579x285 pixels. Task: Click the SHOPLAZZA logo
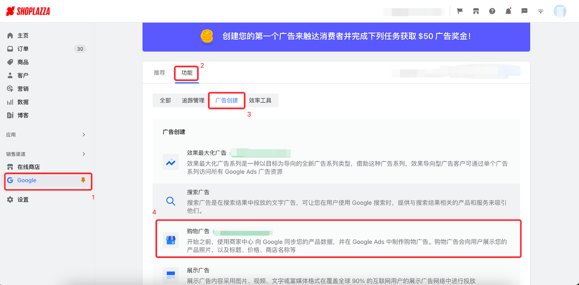coord(28,10)
